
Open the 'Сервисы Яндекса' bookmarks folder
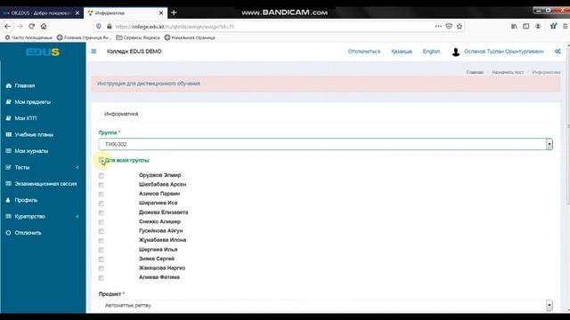(x=138, y=37)
